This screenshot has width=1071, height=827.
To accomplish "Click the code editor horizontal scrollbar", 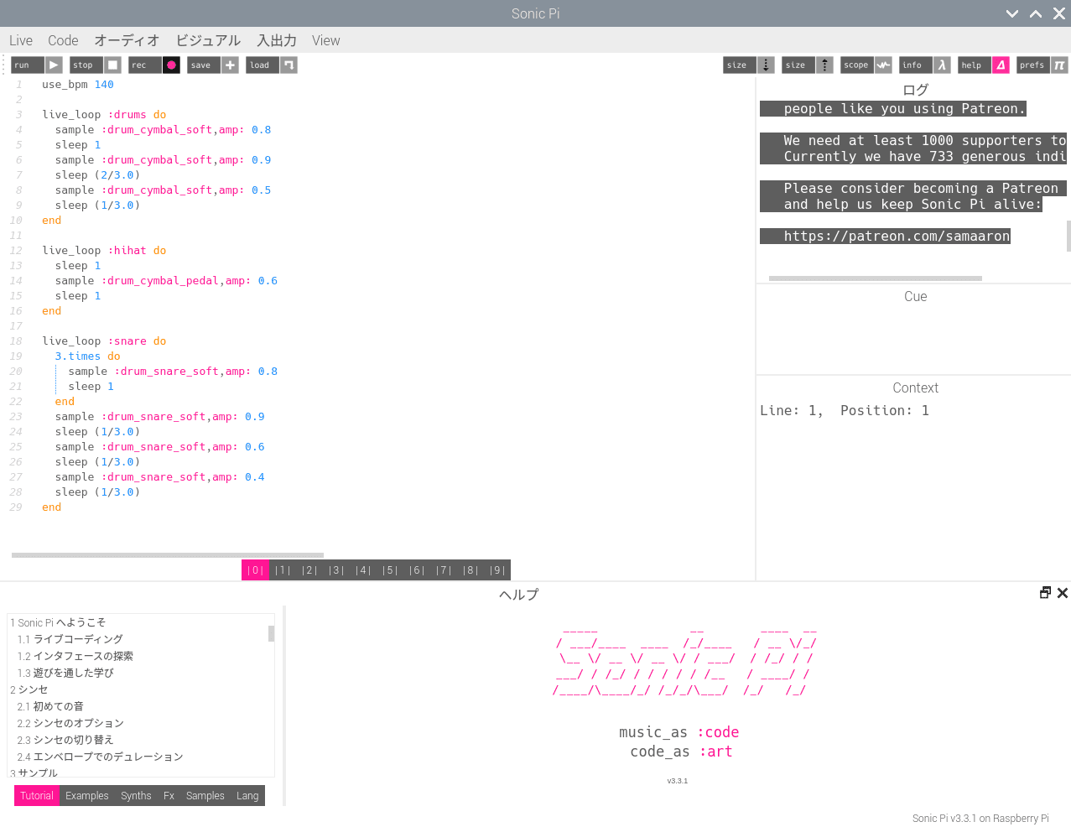I will [x=168, y=555].
